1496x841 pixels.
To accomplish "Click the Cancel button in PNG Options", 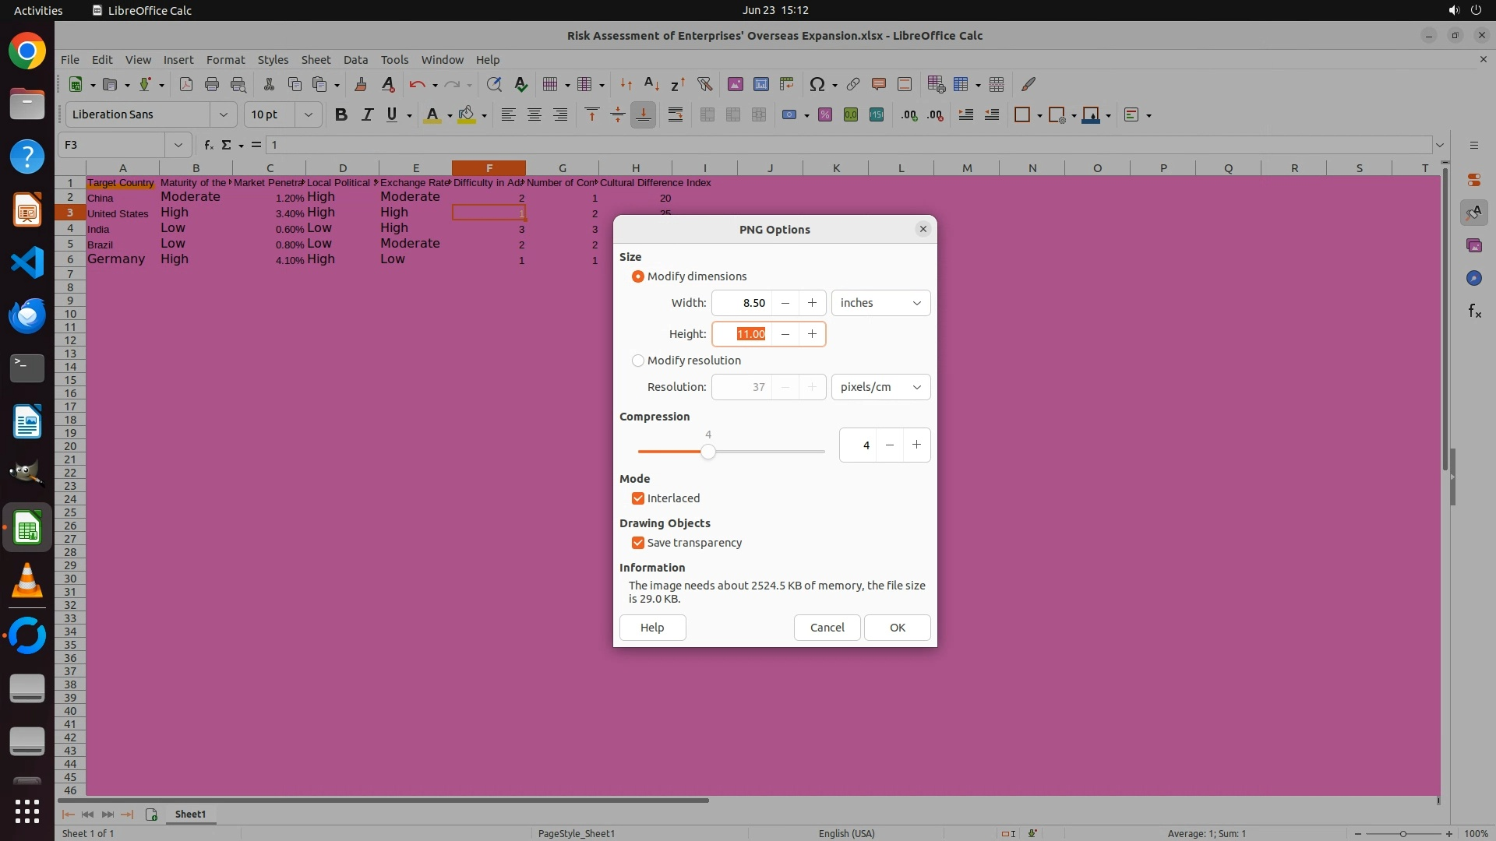I will (x=827, y=628).
